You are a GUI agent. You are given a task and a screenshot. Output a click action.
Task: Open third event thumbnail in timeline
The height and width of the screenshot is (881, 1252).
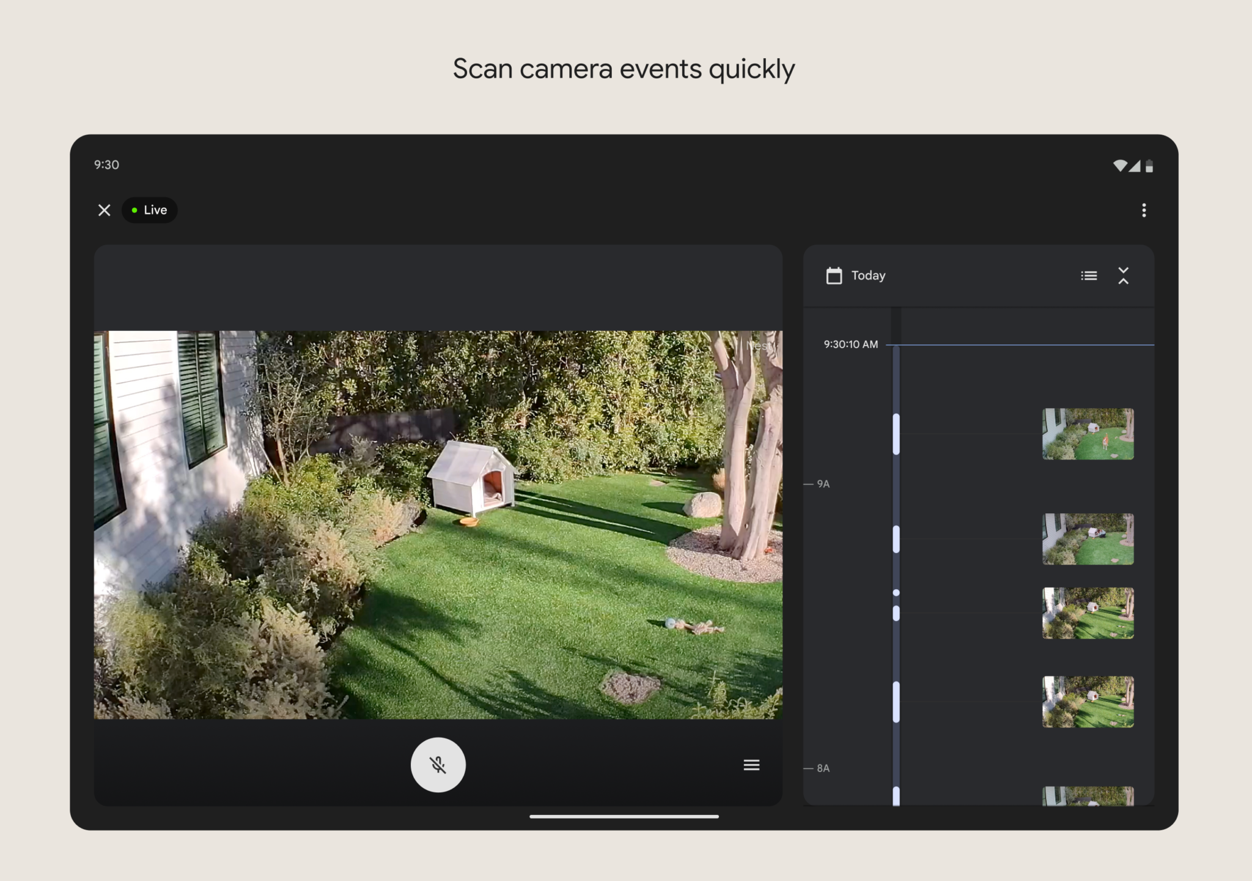(1088, 613)
